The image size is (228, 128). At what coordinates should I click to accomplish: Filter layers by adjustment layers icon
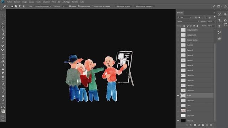(x=199, y=17)
